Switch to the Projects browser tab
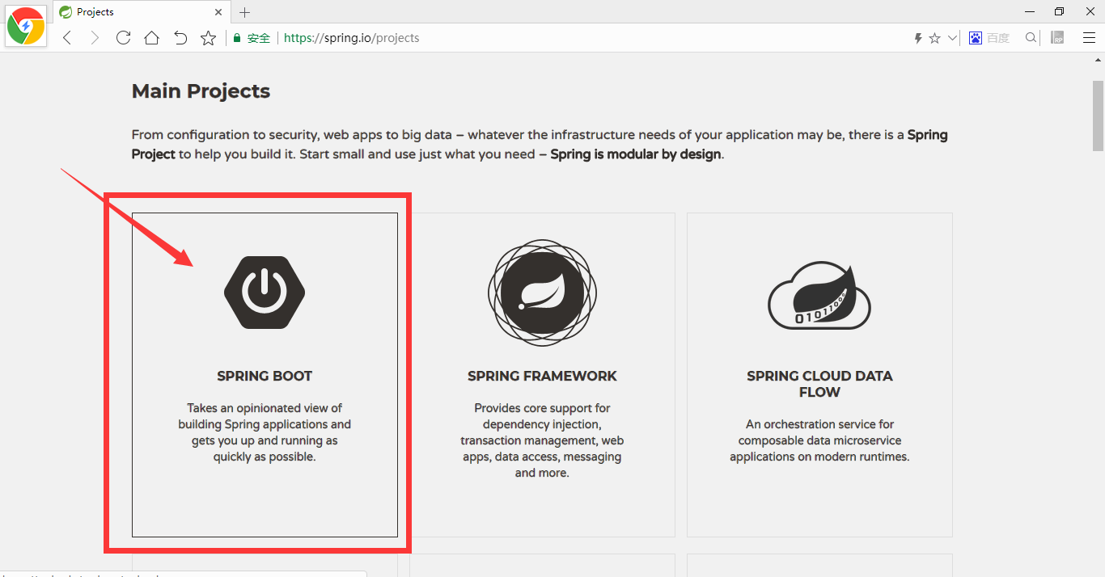The width and height of the screenshot is (1105, 577). [x=113, y=11]
